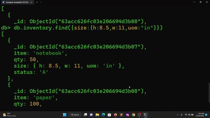Image resolution: width=210 pixels, height=118 pixels.
Task: Open the volume speaker tray icon
Action: [x=189, y=115]
